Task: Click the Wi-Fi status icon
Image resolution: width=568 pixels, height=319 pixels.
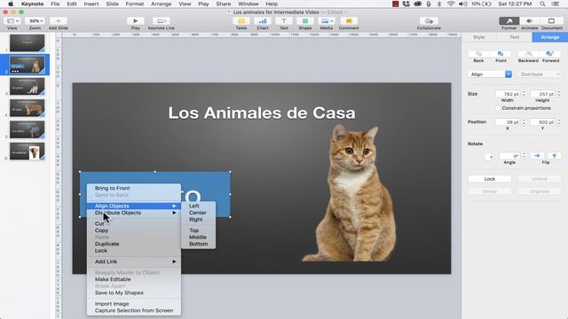Action: [451, 4]
